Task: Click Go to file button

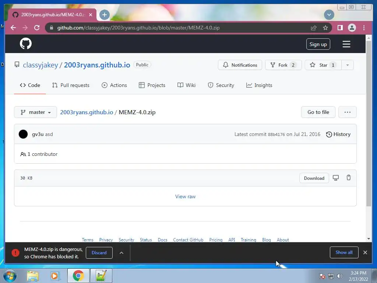Action: pos(318,112)
